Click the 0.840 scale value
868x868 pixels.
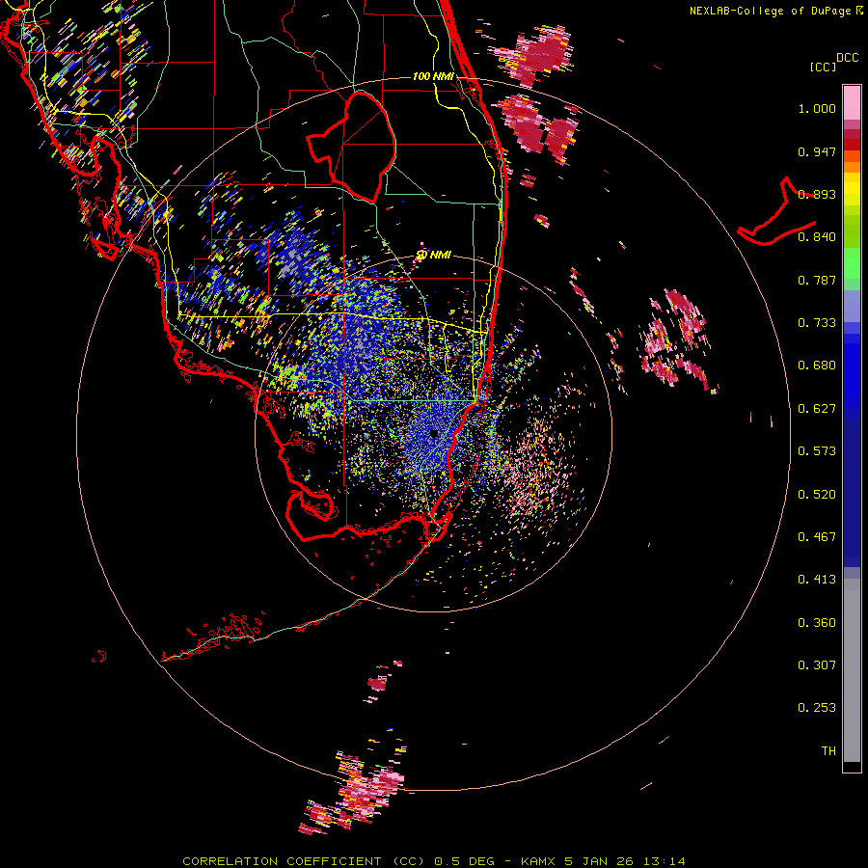[817, 237]
